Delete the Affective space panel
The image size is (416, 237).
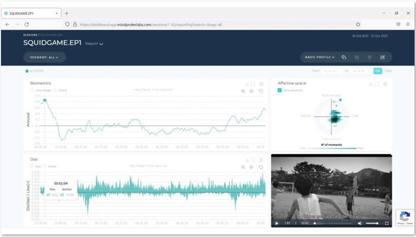pos(385,85)
